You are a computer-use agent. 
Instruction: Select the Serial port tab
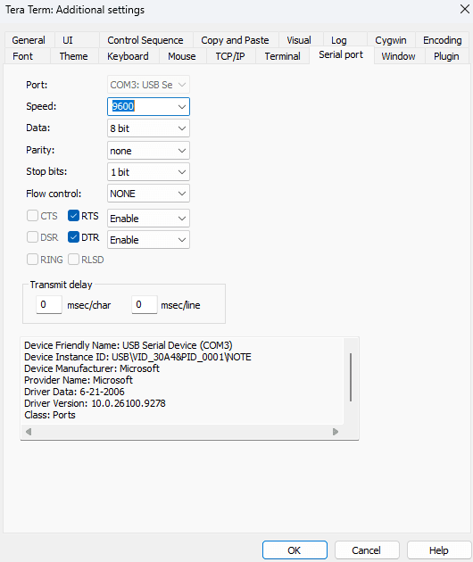341,54
